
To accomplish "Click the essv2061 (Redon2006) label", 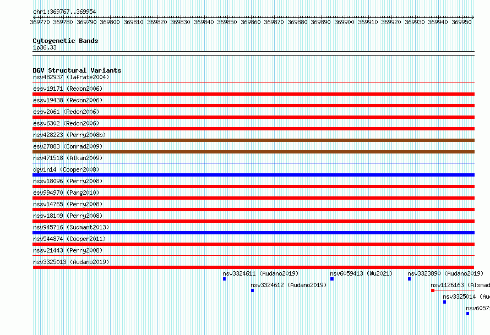I will 66,112.
